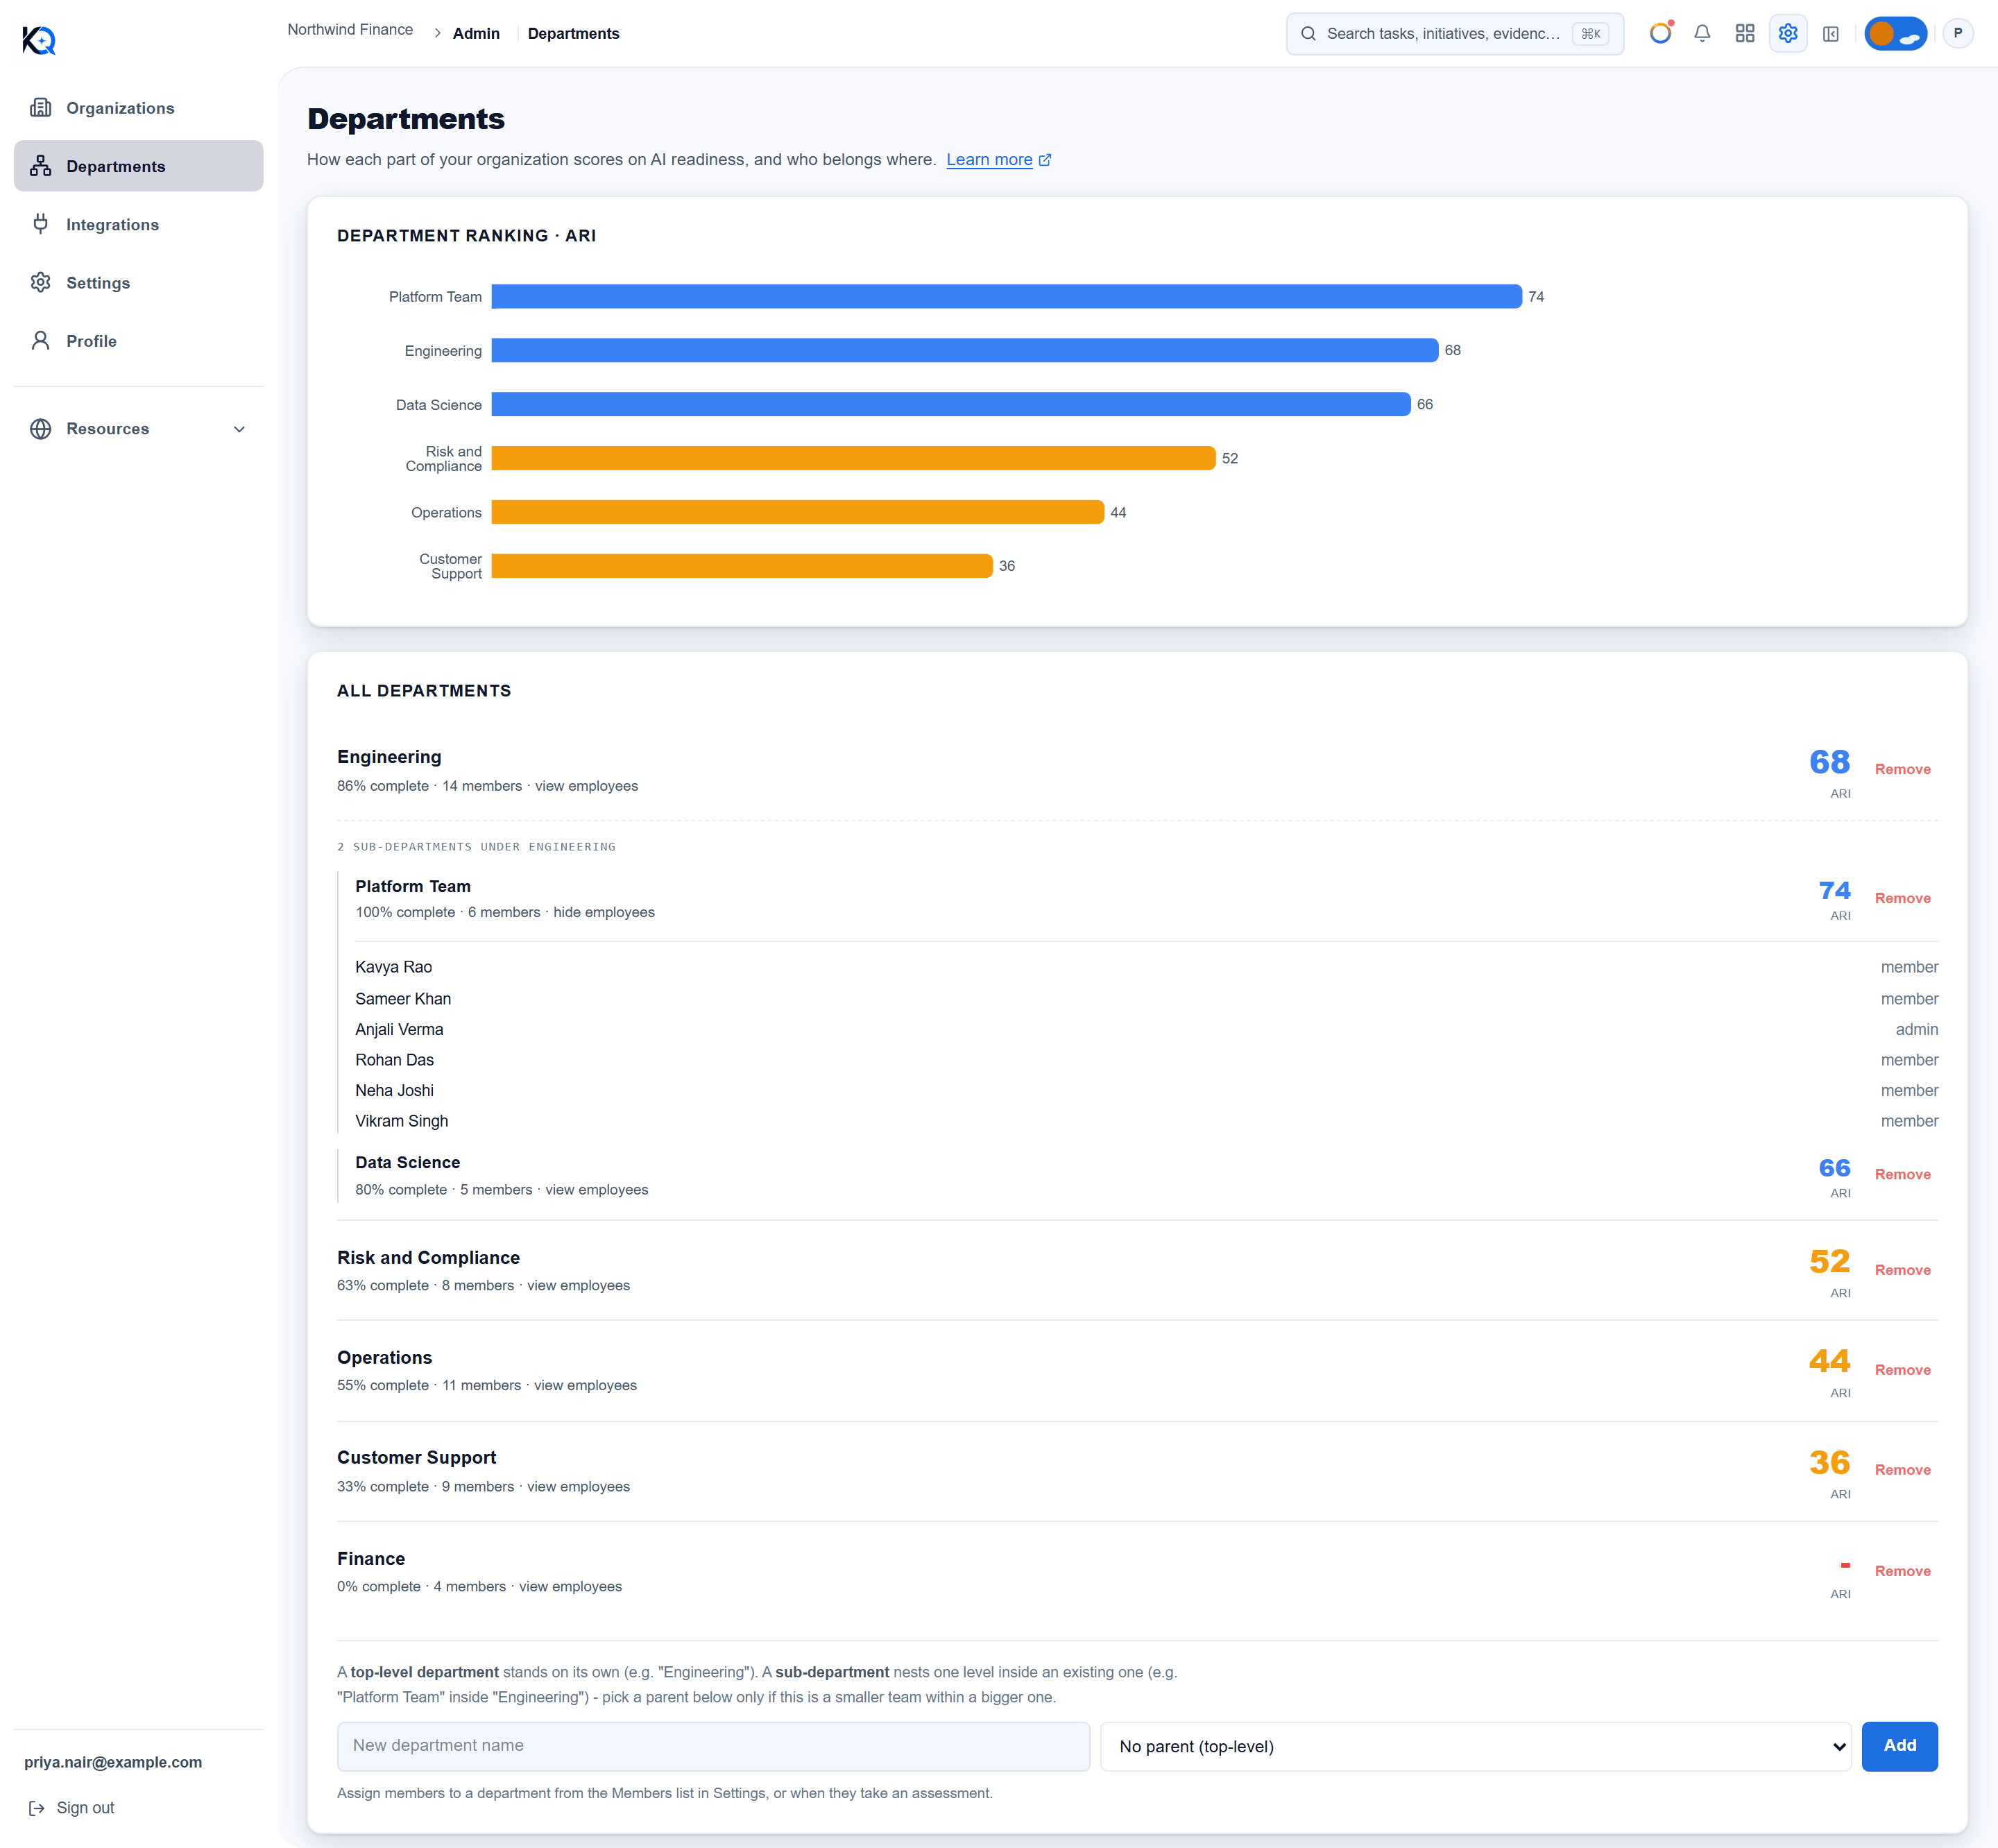Click the Risk and Compliance orange chart bar

click(853, 458)
